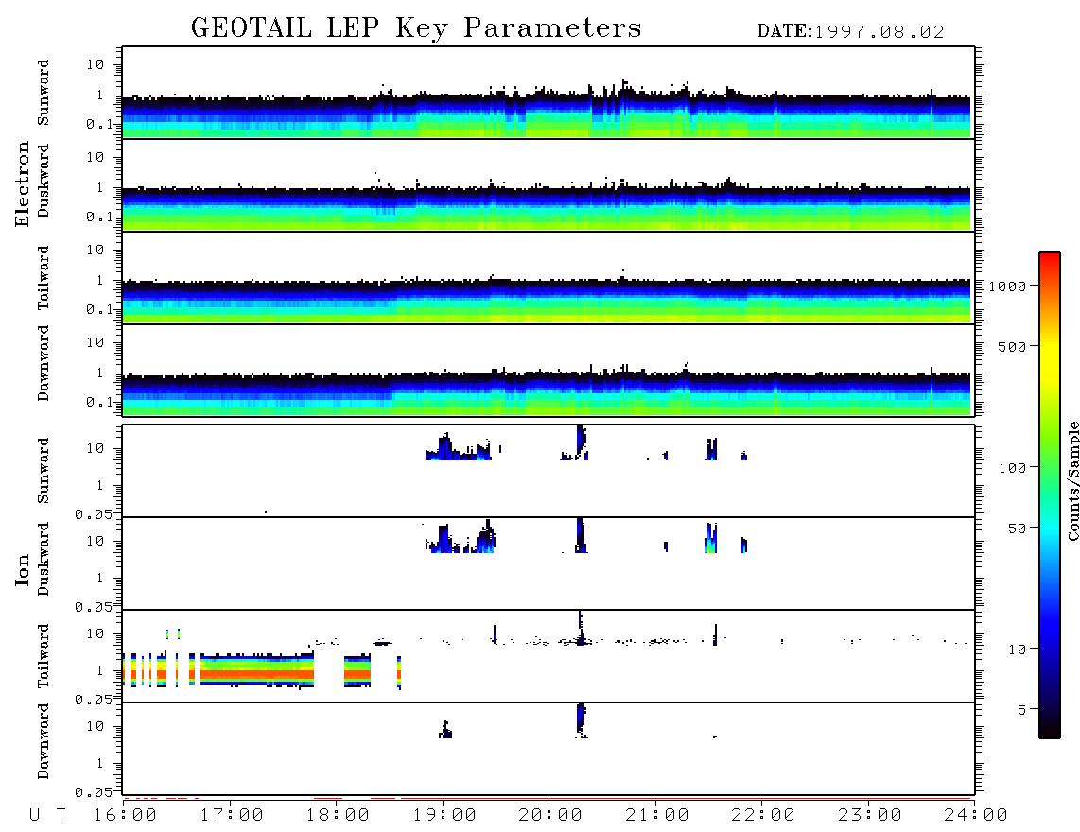Select the 18:00 time tick label
Image resolution: width=1080 pixels, height=832 pixels.
point(338,816)
